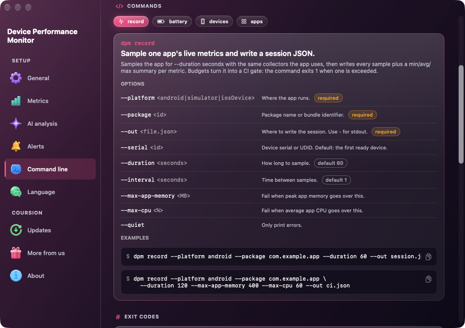The image size is (465, 328).
Task: Click the Device Performance Monitor title
Action: pyautogui.click(x=42, y=36)
